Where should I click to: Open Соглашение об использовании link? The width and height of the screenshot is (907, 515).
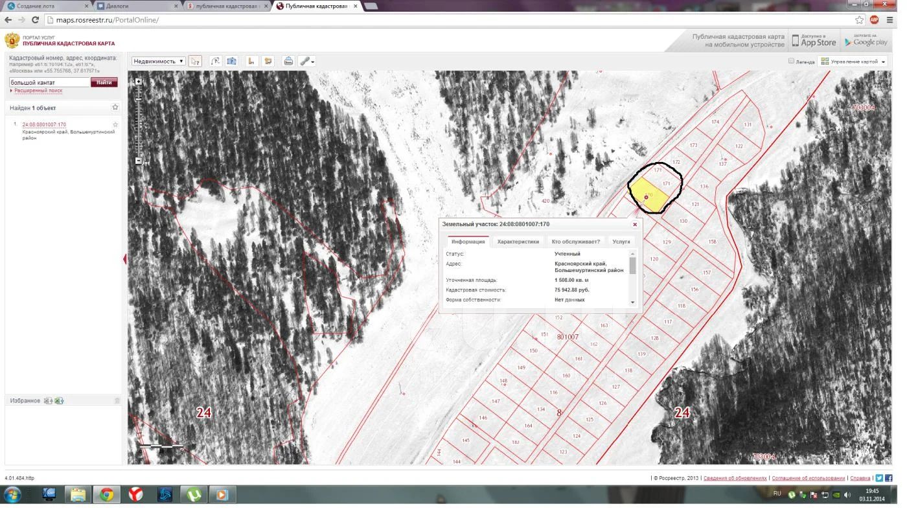809,478
